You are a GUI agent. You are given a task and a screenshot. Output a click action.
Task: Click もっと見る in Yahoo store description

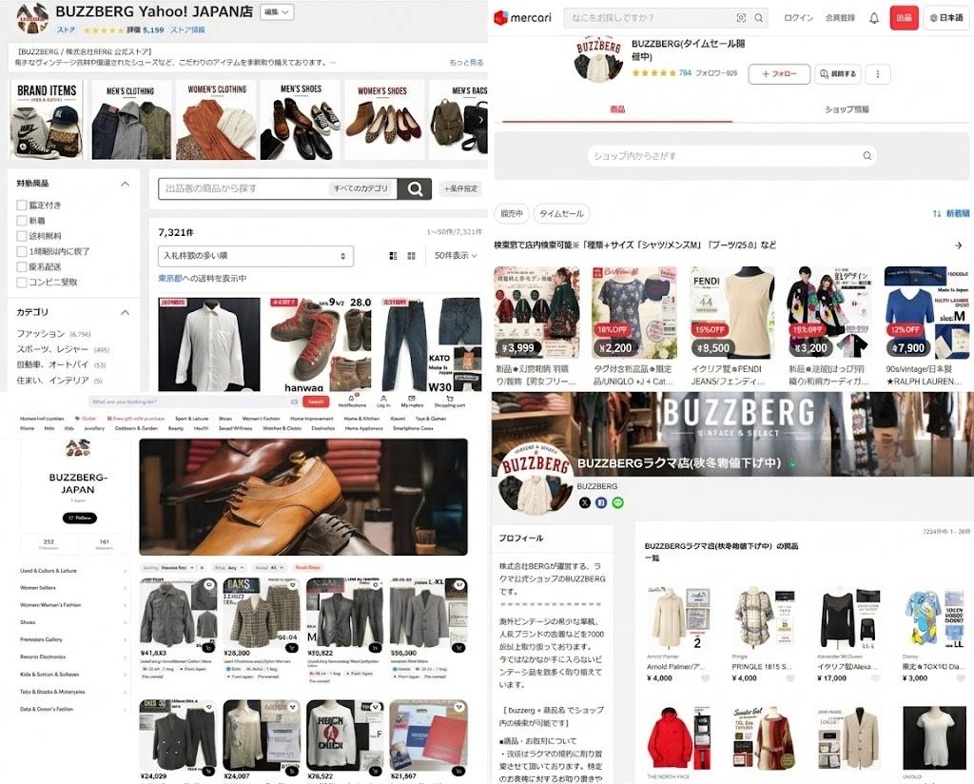pyautogui.click(x=466, y=63)
